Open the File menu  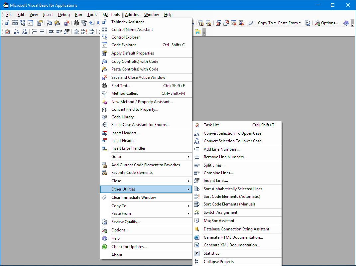coord(9,15)
